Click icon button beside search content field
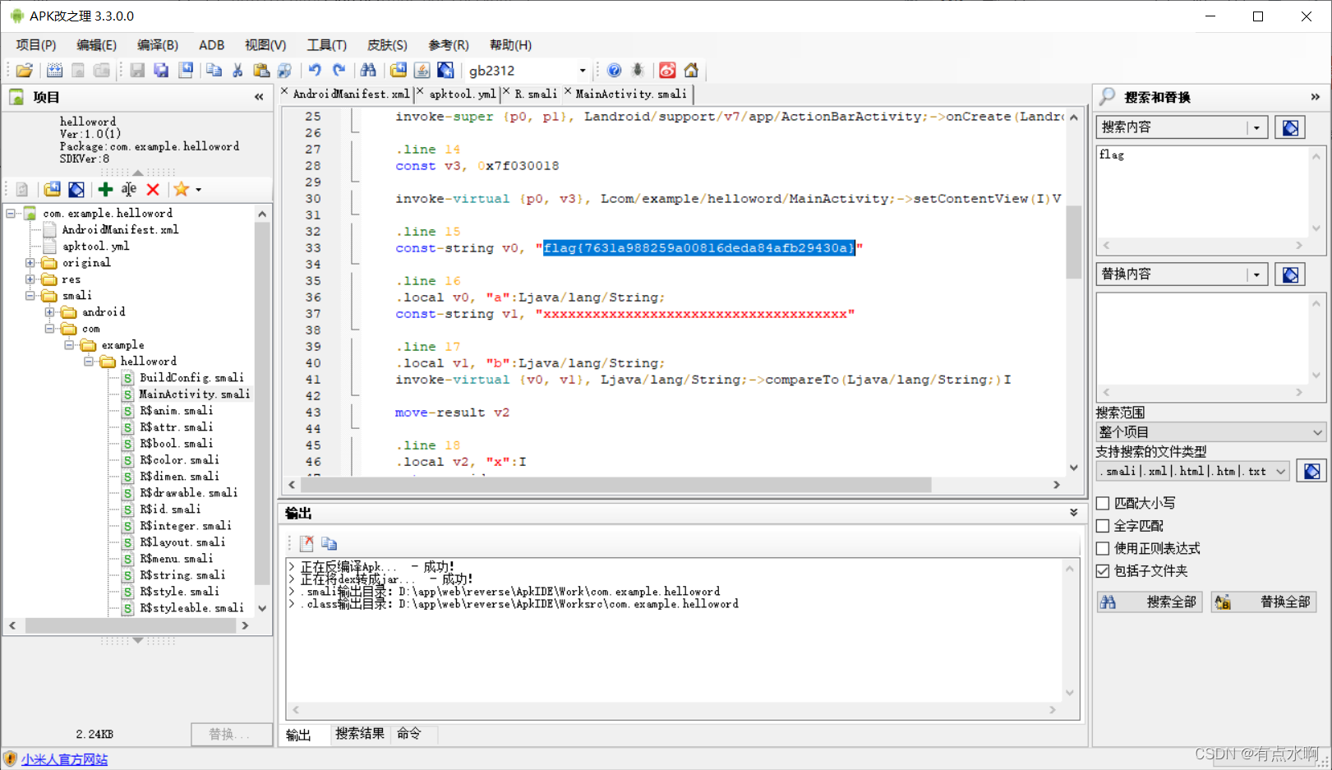The height and width of the screenshot is (770, 1332). pyautogui.click(x=1290, y=127)
